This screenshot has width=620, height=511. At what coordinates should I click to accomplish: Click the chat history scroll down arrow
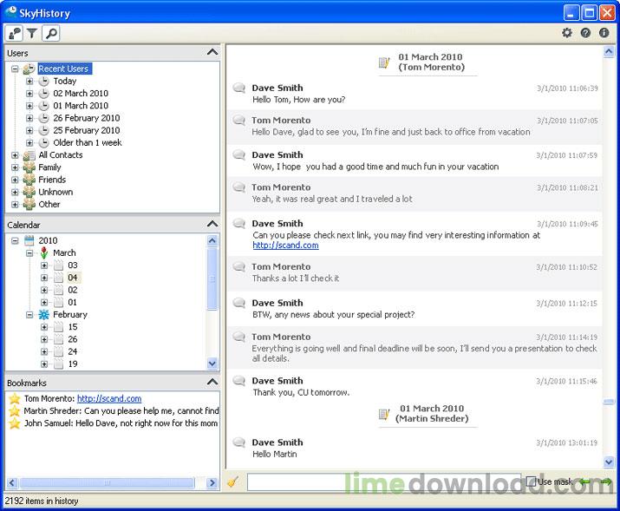[x=609, y=462]
